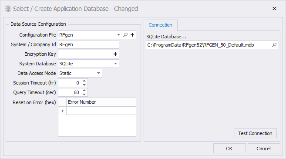The image size is (286, 159).
Task: Decrease Session Timeout with down arrow
Action: click(x=84, y=85)
